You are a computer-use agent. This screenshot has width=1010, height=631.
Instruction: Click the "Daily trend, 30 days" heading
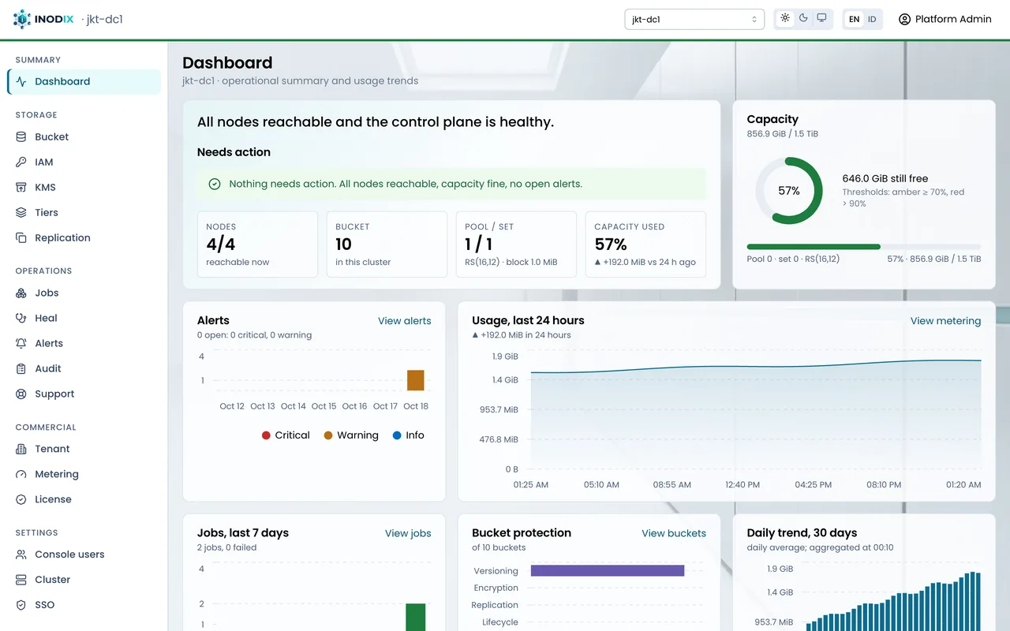[802, 533]
